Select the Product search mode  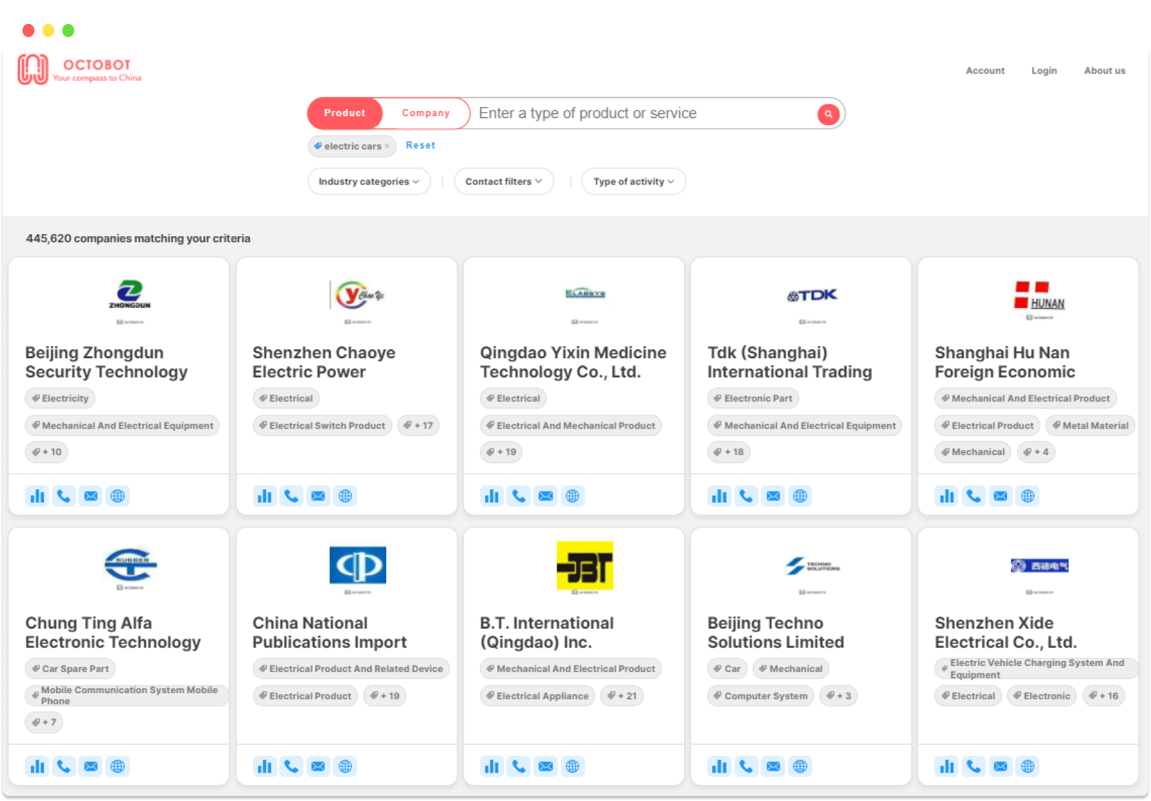coord(345,113)
